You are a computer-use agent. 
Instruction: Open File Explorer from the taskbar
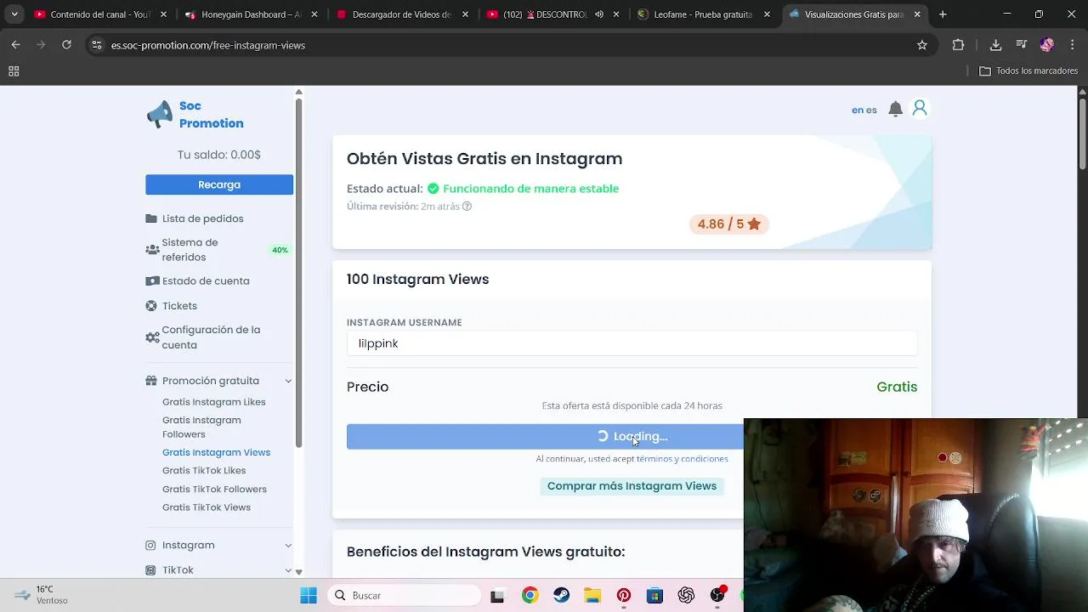[x=592, y=596]
